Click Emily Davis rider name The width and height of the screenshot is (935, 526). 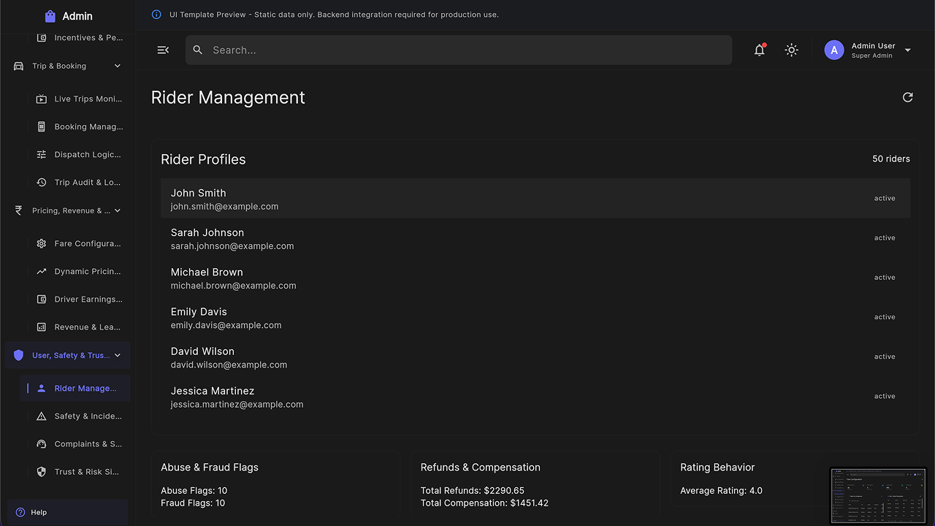199,311
